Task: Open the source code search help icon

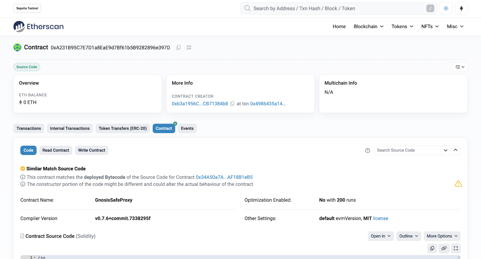Action: (367, 150)
